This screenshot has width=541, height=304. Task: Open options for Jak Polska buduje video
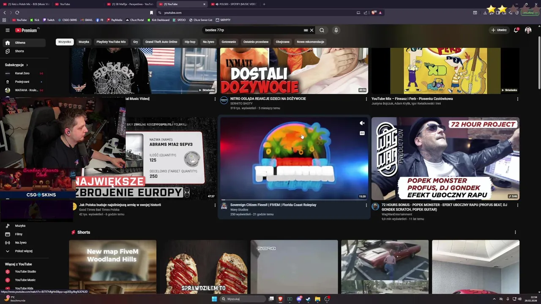(215, 205)
